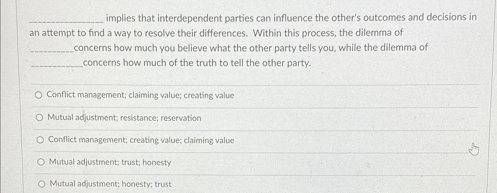Image resolution: width=497 pixels, height=193 pixels.
Task: Pick the 'Mutual adjustment; trust; honesty' answer
Action: pos(41,162)
